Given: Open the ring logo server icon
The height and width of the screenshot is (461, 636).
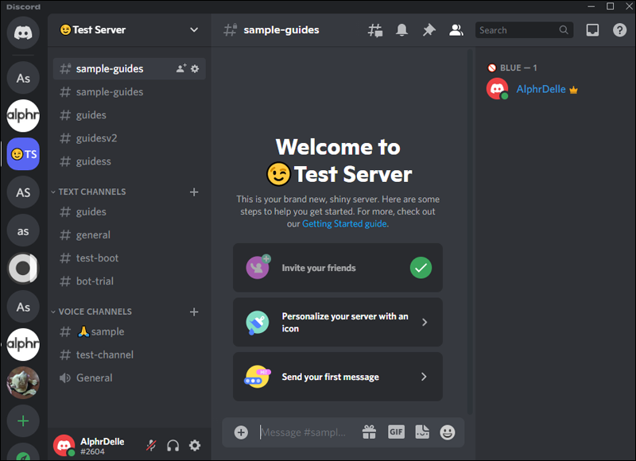Looking at the screenshot, I should point(23,268).
